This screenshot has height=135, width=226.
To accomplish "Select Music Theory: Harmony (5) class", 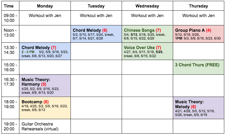I will pos(45,86).
